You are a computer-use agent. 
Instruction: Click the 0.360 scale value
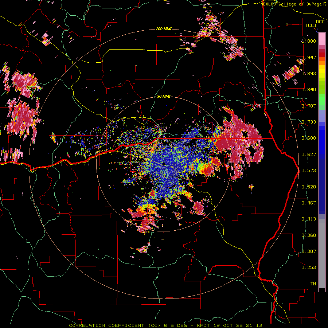tap(309, 235)
